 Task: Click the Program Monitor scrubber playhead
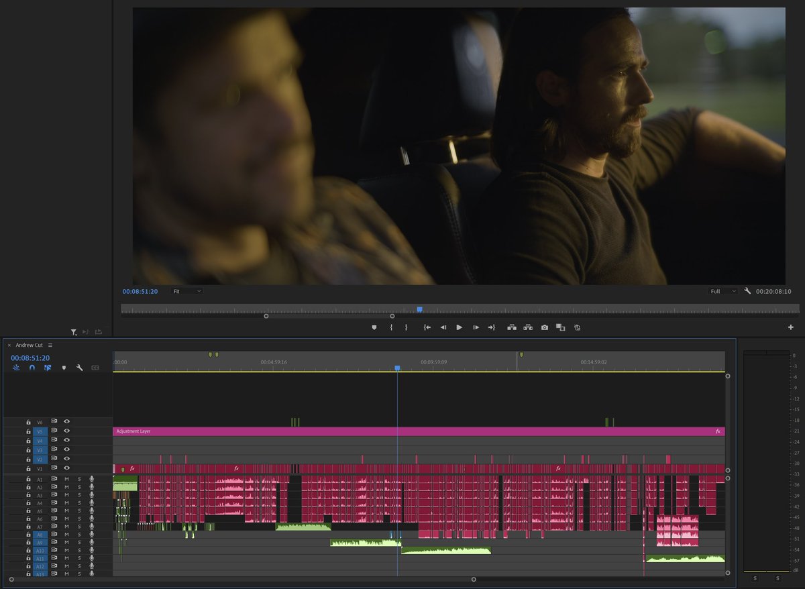click(419, 309)
